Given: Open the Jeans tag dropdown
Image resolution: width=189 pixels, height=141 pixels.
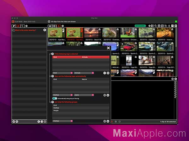Looking at the screenshot, I should pos(84,95).
